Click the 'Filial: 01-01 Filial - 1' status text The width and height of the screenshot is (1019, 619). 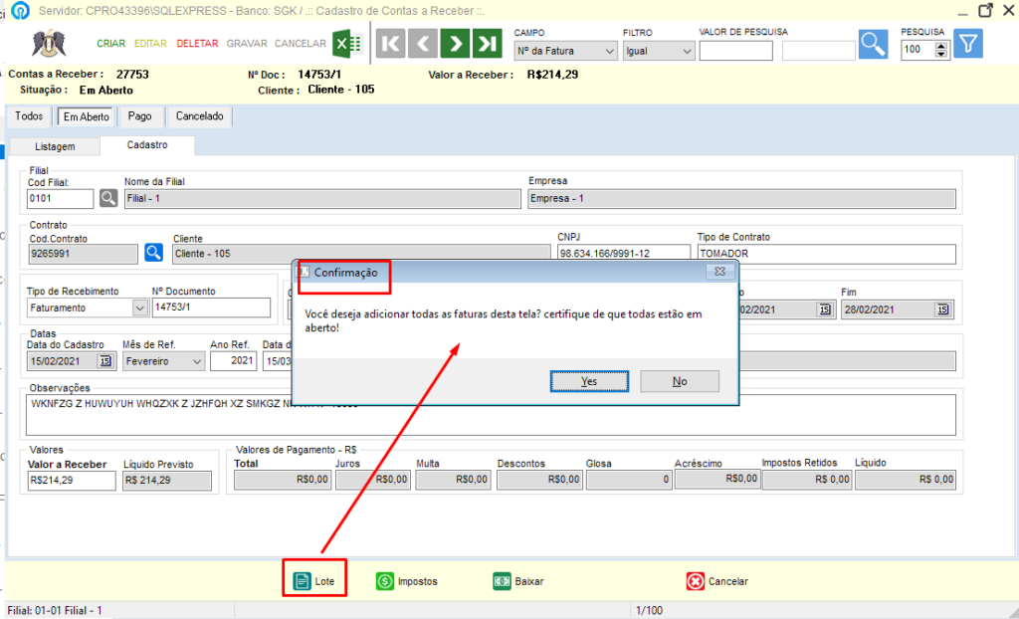pos(55,611)
